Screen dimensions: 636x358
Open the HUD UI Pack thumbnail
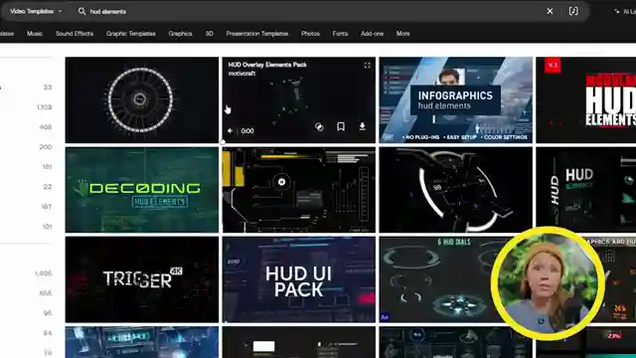coord(298,279)
